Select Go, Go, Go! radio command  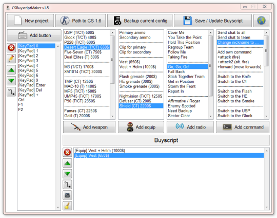[x=187, y=67]
